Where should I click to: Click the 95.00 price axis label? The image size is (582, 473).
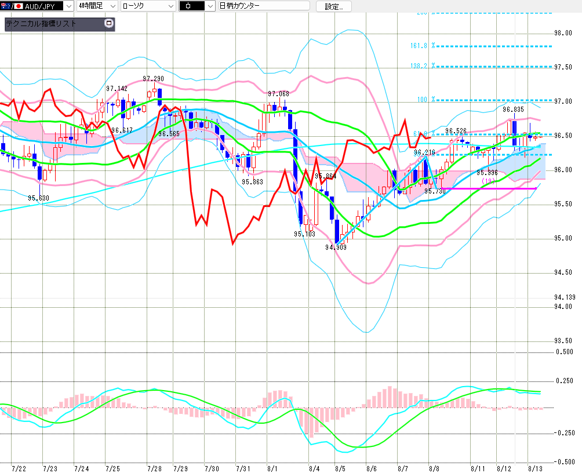coord(563,238)
